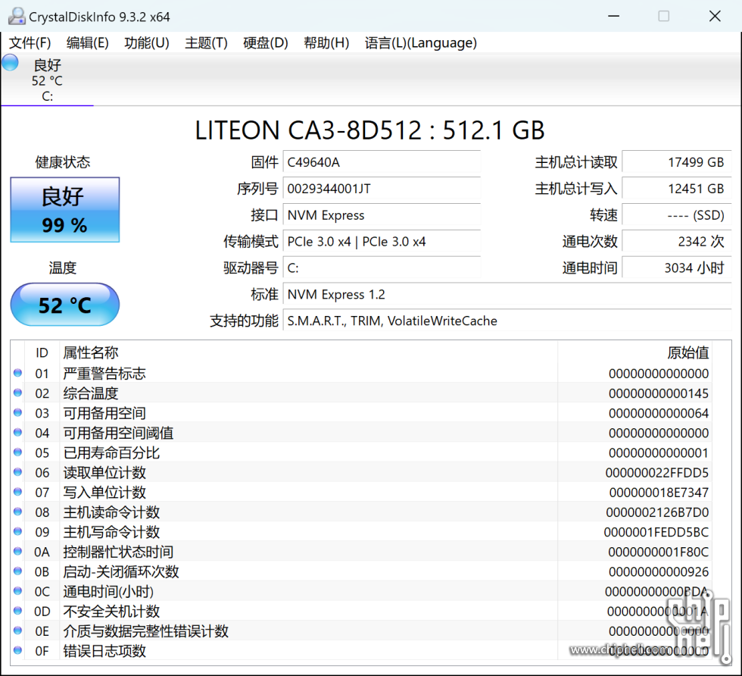The image size is (742, 676).
Task: Click the ID column header
Action: tap(42, 352)
